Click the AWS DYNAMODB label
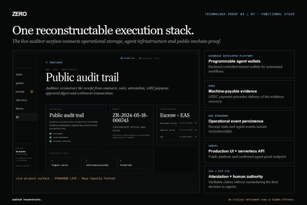Viewport: 307px width, 205px height. (218, 116)
